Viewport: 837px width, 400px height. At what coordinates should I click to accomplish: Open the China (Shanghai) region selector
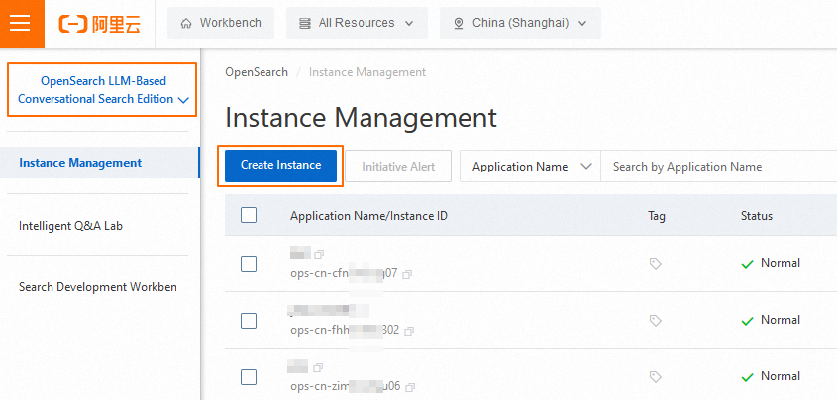pos(520,23)
